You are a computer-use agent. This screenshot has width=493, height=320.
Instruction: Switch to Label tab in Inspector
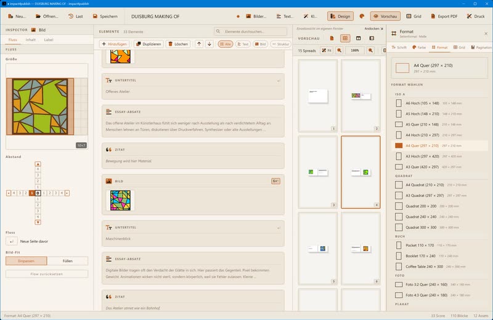[x=49, y=40]
